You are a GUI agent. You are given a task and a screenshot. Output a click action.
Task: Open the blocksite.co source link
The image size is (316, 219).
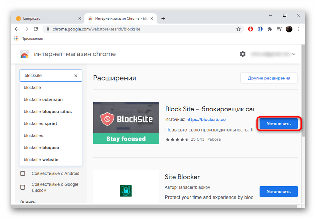(206, 119)
